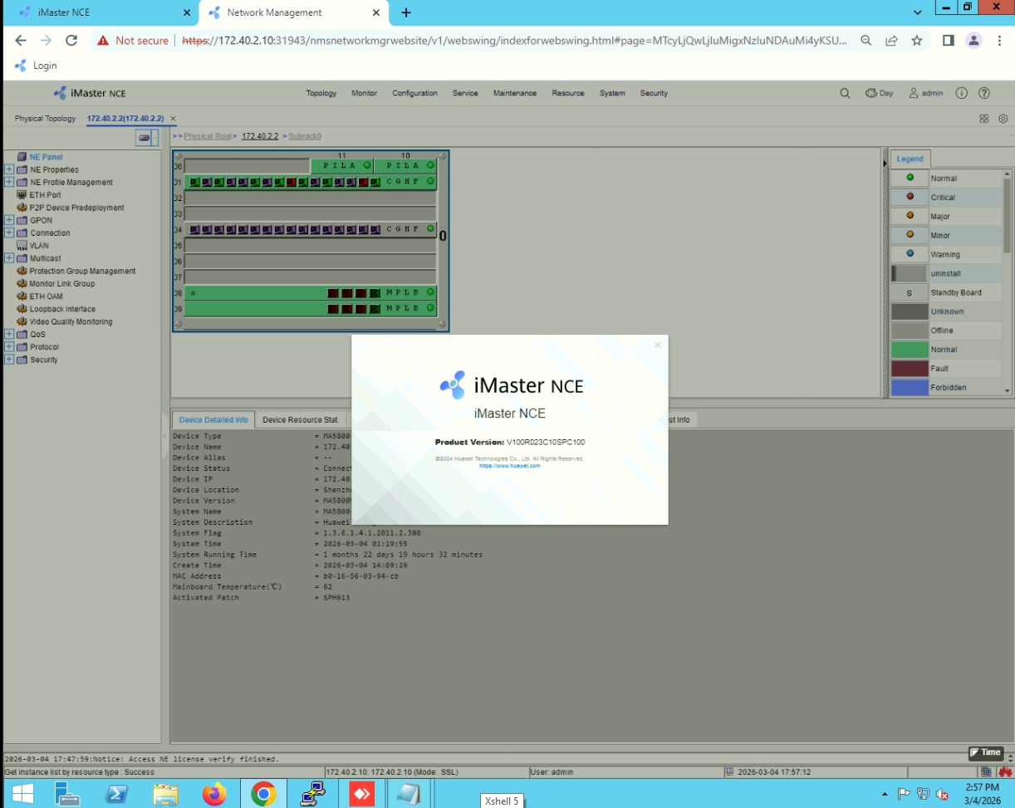This screenshot has width=1015, height=808.
Task: Select the ETH Port icon in tree
Action: coord(22,195)
